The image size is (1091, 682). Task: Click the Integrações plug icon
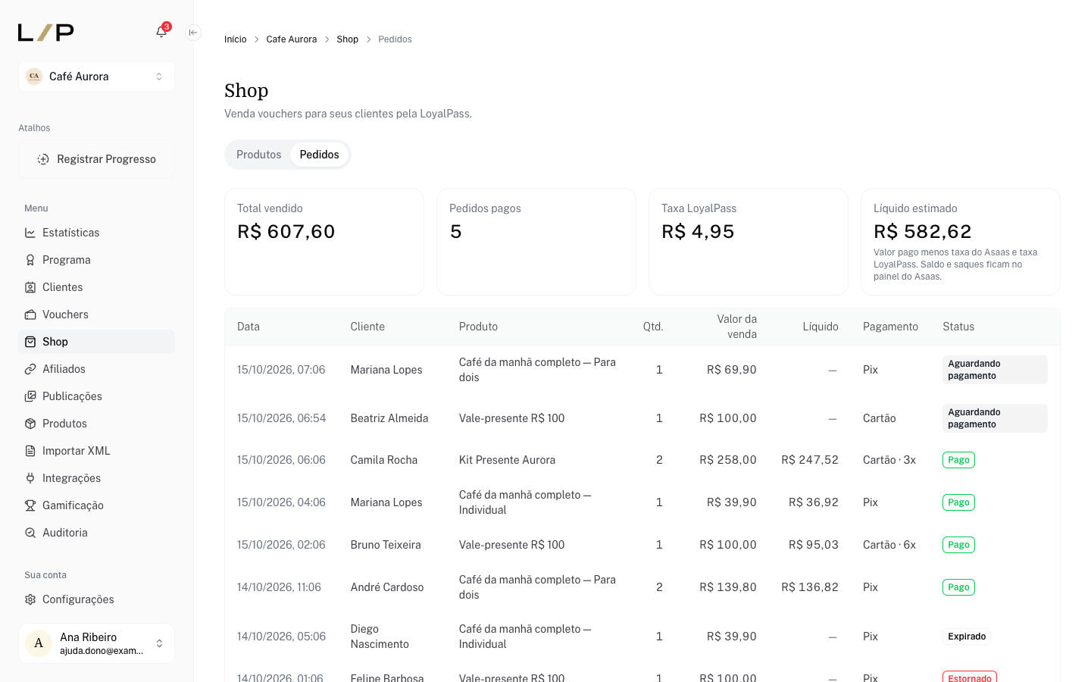coord(30,478)
